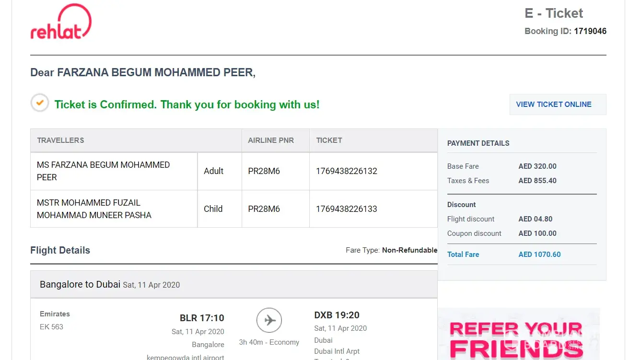Click the rehlat logo
Viewport: 629px width, 360px height.
61,22
